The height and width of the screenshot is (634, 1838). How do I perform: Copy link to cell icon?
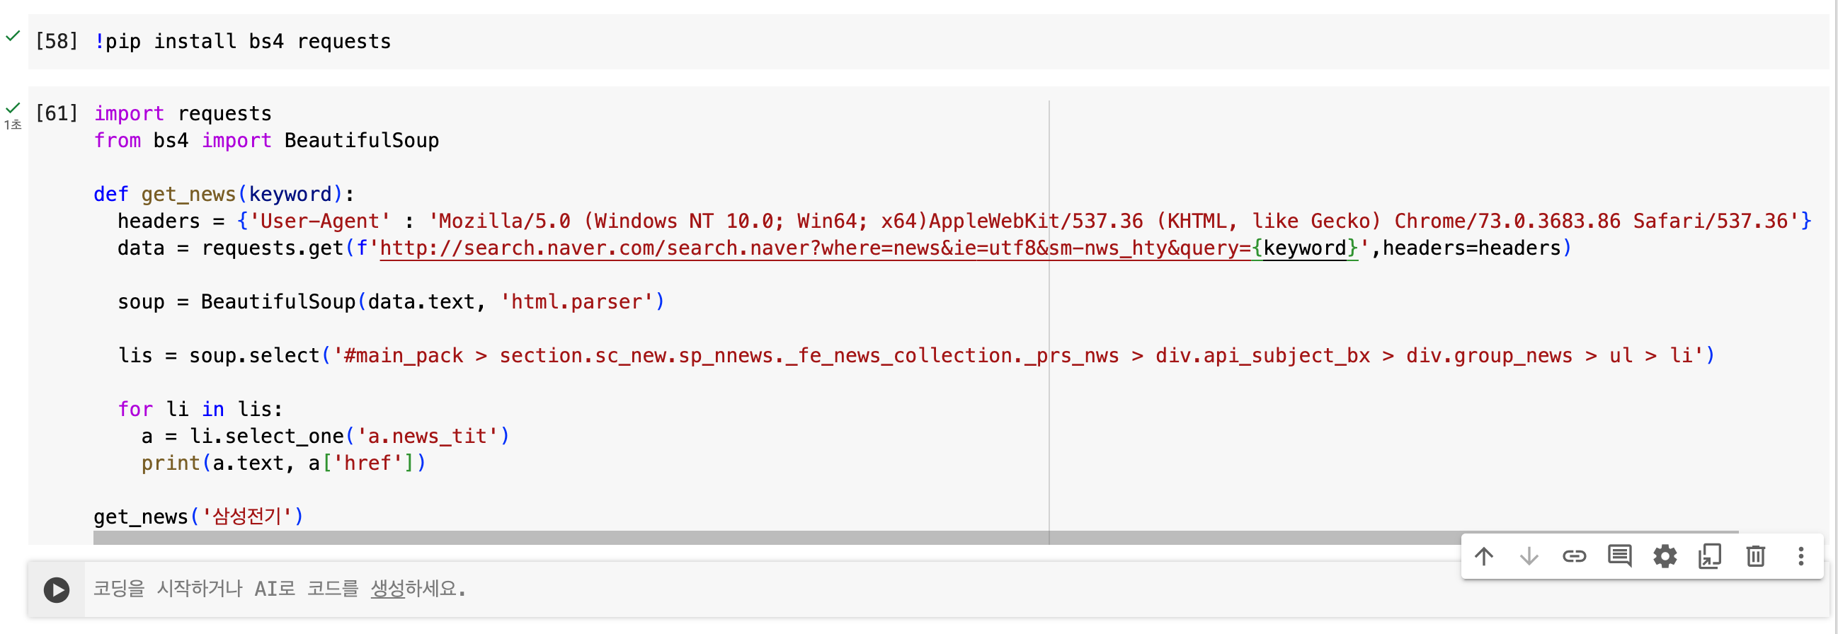point(1574,556)
